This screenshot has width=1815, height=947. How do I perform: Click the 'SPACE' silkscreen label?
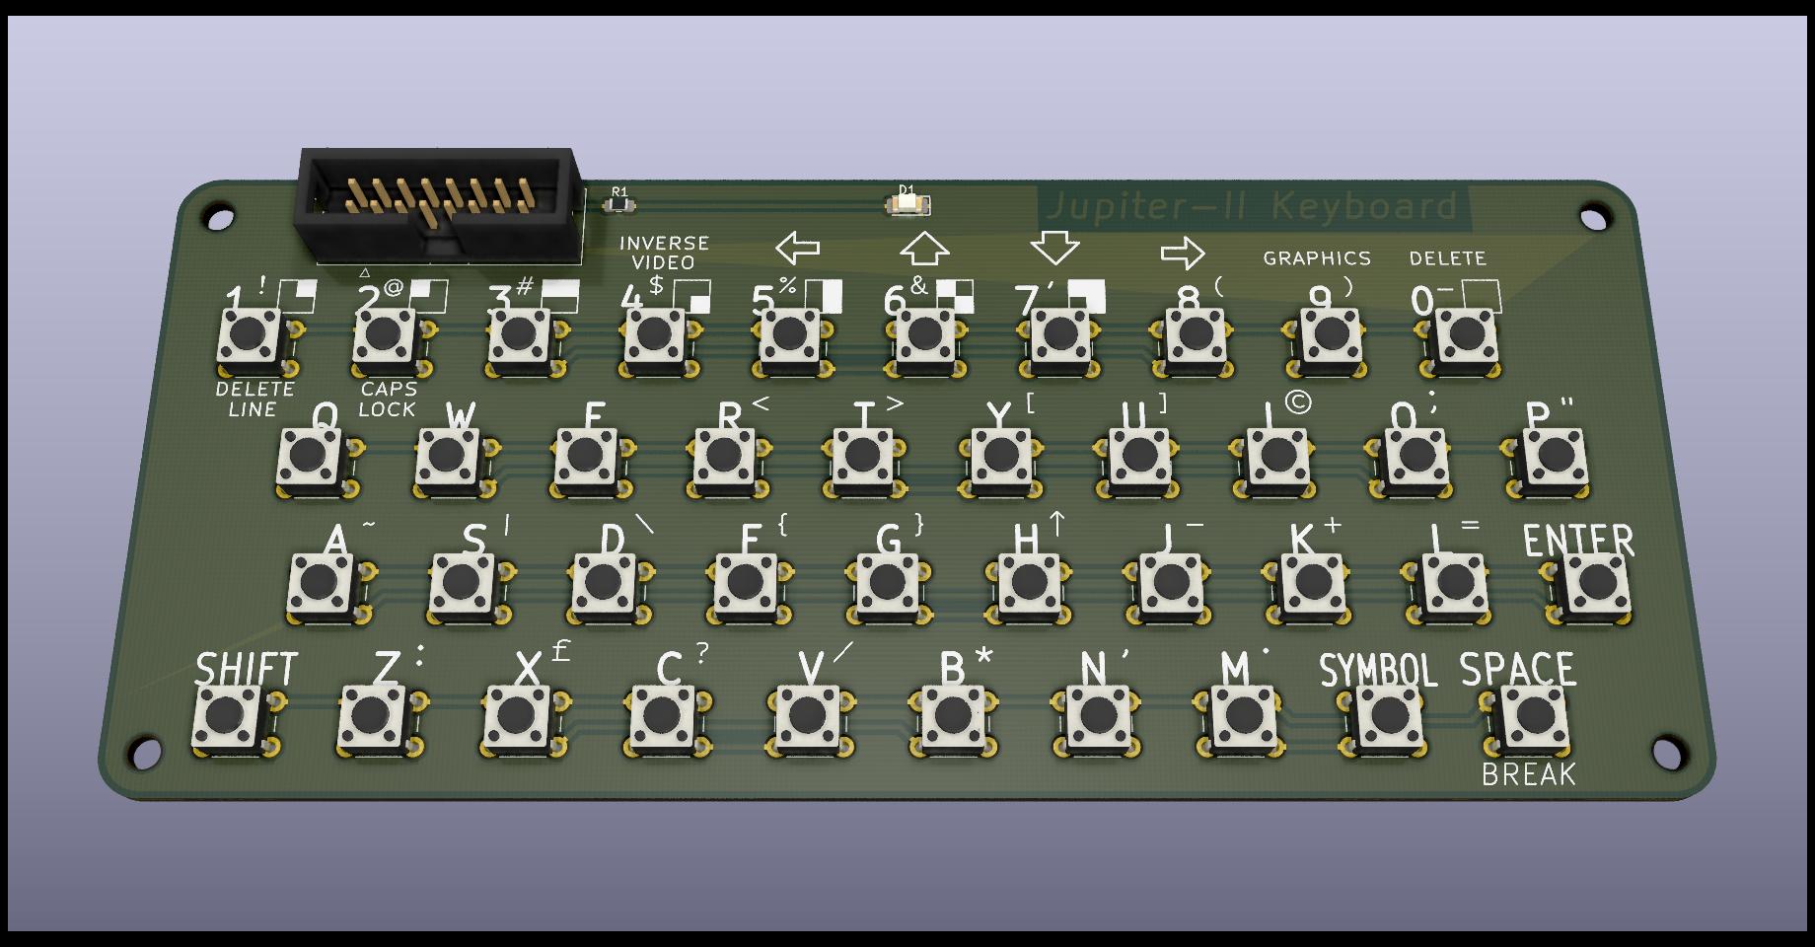click(1517, 670)
